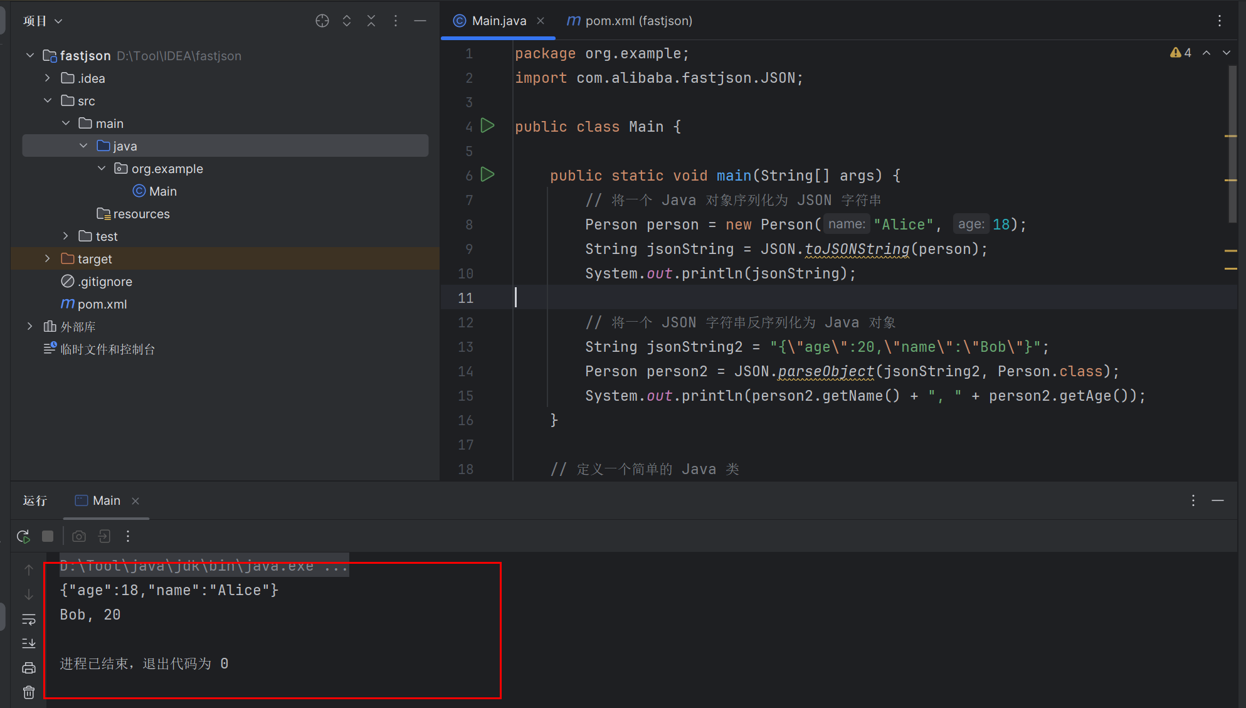Click the java.exe command line in console
This screenshot has height=708, width=1246.
click(204, 566)
